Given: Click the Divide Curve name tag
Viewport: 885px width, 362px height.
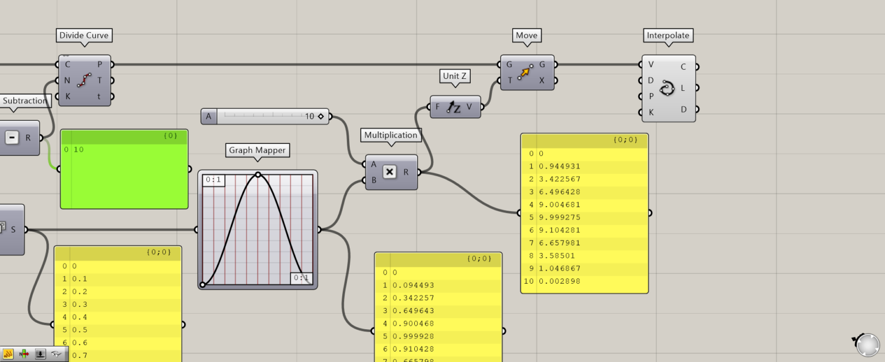Looking at the screenshot, I should click(84, 35).
